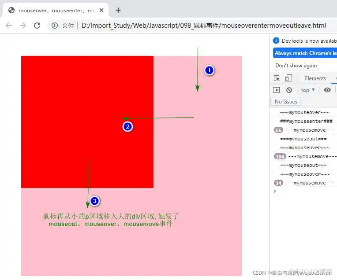Click the No Issues button
337x280 pixels.
point(286,102)
